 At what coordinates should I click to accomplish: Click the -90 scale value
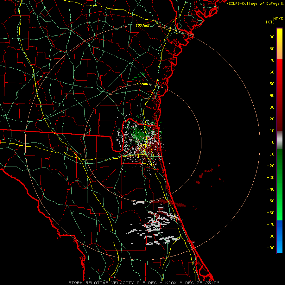[271, 248]
